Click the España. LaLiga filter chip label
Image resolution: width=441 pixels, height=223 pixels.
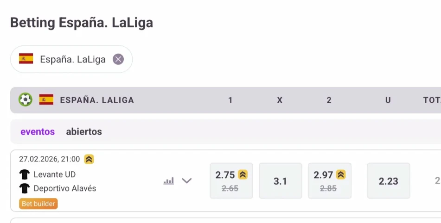(73, 59)
